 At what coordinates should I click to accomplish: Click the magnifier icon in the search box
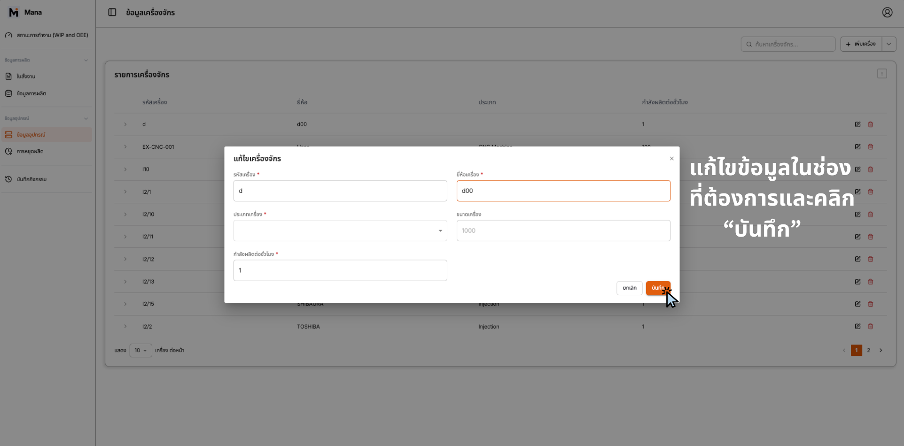click(749, 44)
